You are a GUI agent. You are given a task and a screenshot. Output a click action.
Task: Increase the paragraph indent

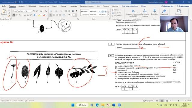(69, 11)
